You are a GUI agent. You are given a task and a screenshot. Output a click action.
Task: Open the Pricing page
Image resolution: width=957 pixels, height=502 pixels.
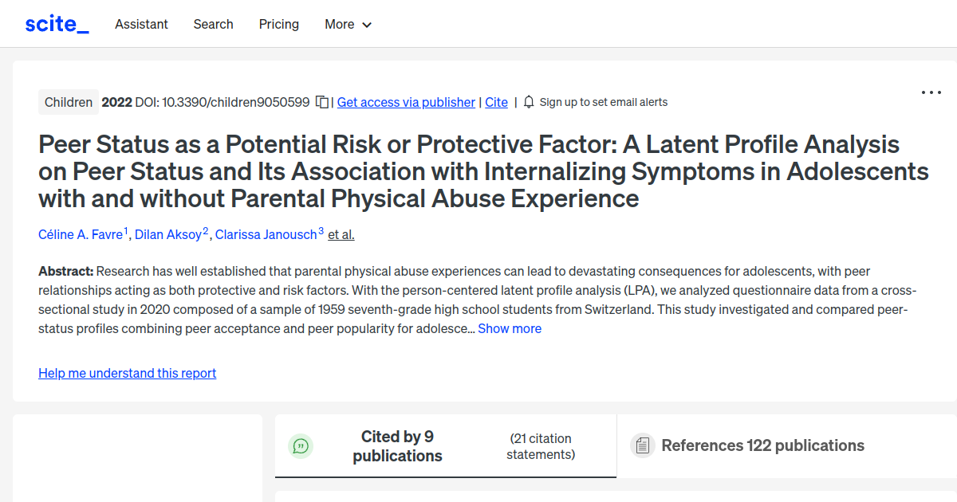[x=278, y=25]
